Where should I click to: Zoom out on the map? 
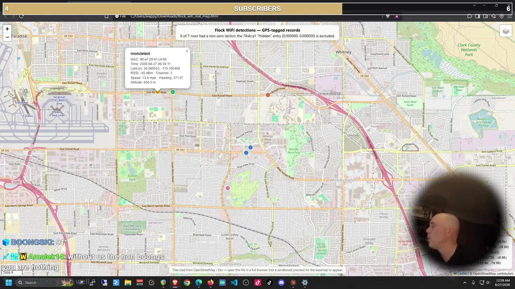pos(7,37)
